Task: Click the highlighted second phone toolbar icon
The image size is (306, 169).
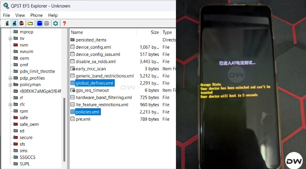Action: click(x=14, y=23)
